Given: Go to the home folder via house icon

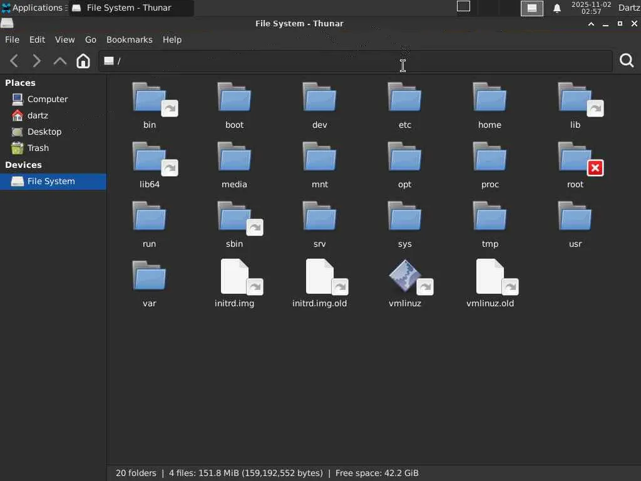Looking at the screenshot, I should 83,61.
